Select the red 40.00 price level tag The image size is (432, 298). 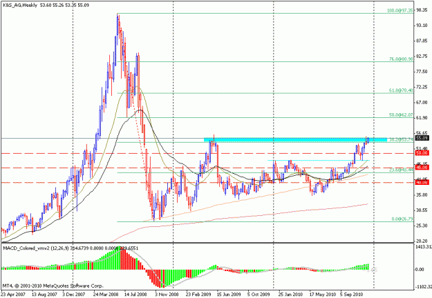tap(422, 182)
